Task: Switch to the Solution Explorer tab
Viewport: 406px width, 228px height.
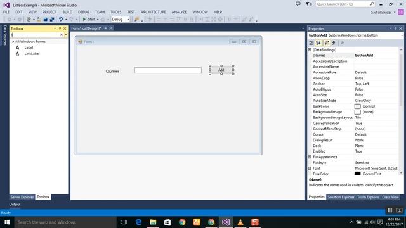Action: click(341, 197)
